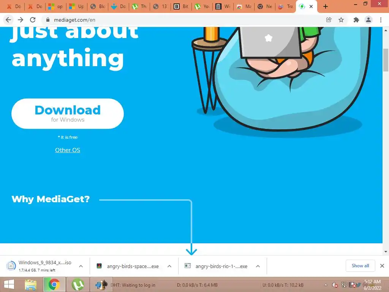Show hidden system tray icons

(326, 285)
